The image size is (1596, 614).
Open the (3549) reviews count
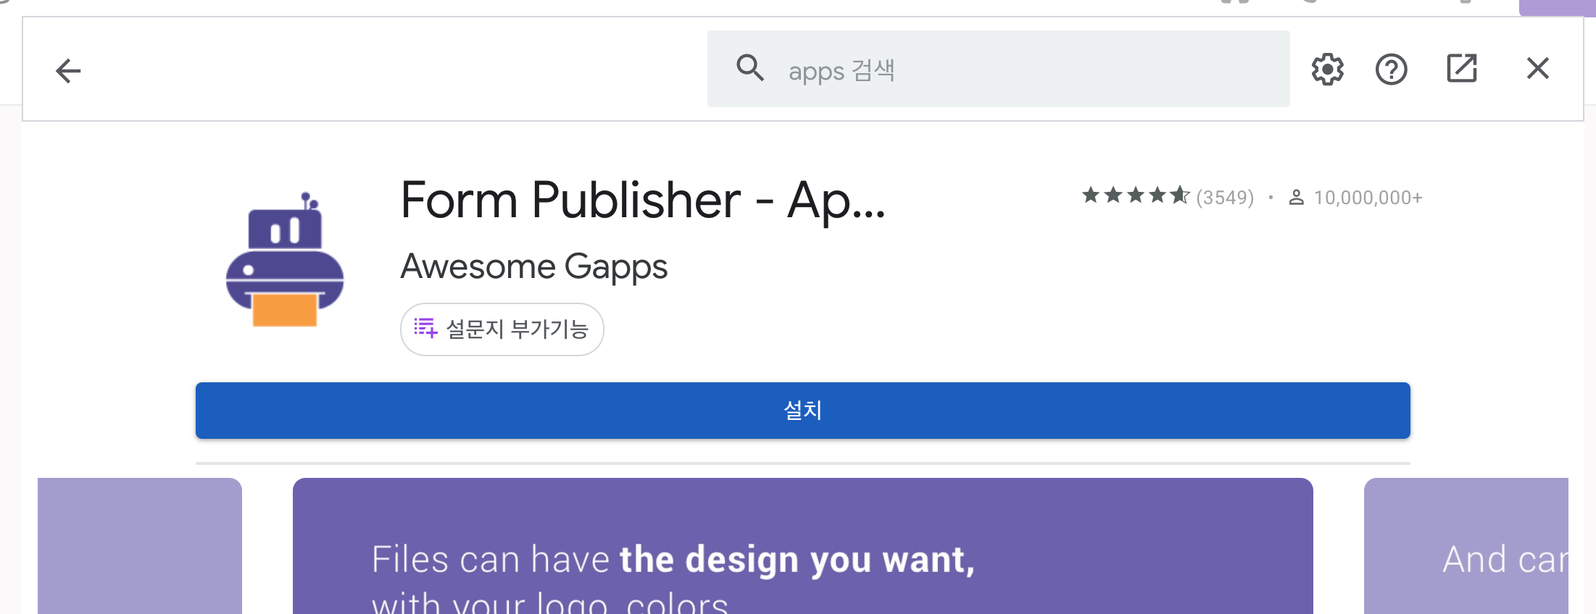click(1225, 197)
